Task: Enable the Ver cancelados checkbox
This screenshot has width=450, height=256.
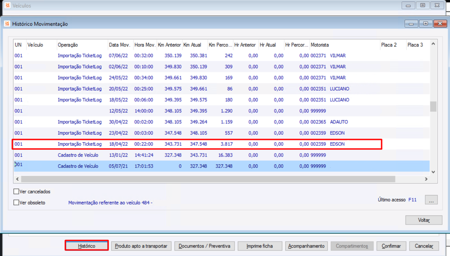Action: (x=17, y=192)
